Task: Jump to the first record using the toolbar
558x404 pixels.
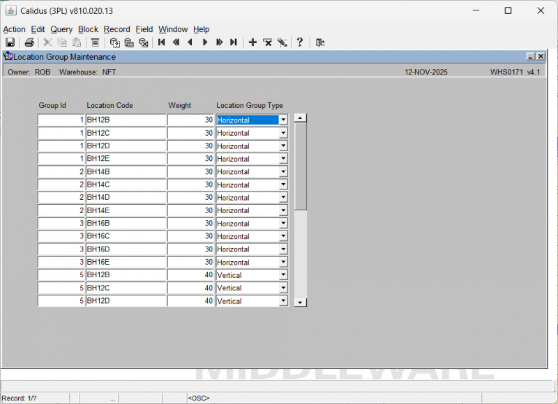Action: [161, 42]
